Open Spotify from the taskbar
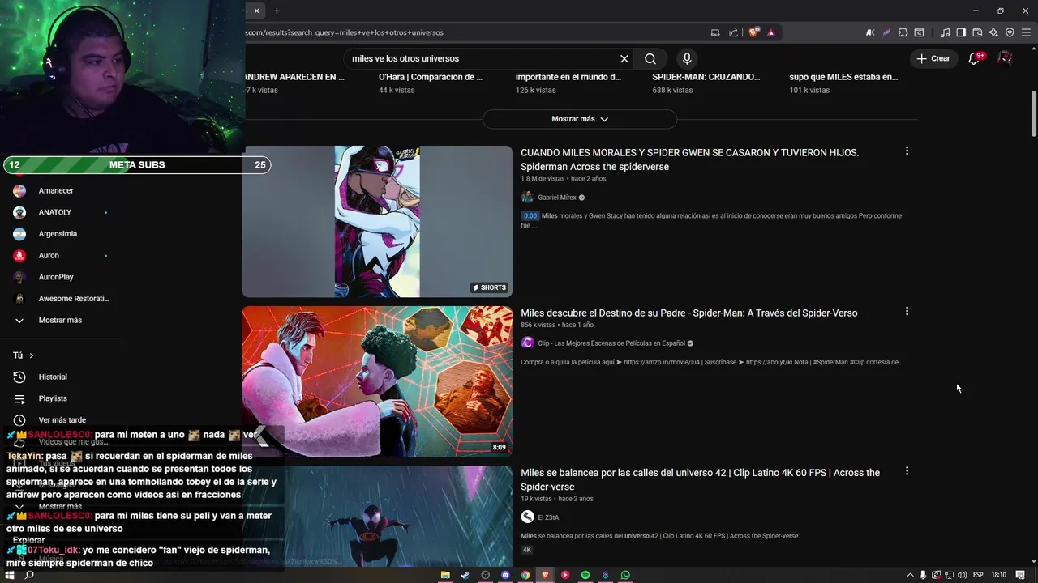Image resolution: width=1038 pixels, height=583 pixels. pos(585,575)
